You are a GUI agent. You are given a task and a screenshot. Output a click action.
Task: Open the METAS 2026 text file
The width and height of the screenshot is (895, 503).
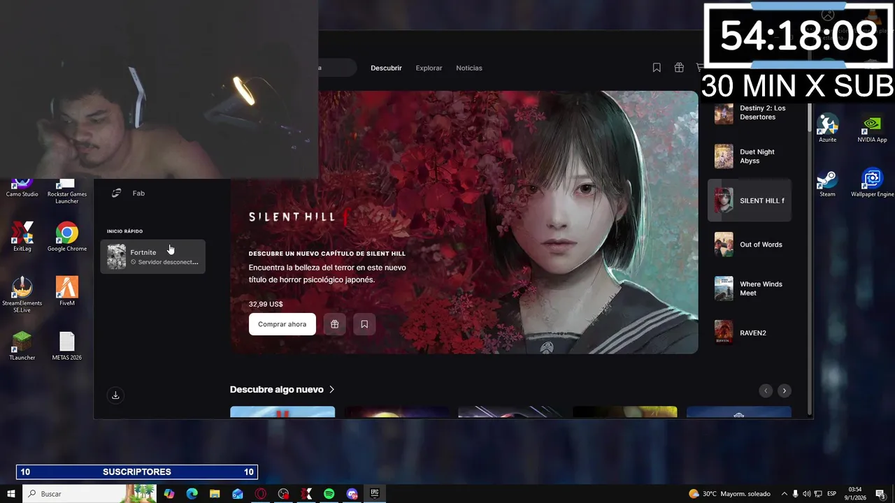67,345
